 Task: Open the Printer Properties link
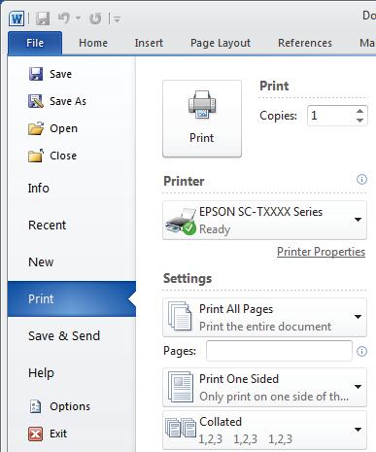pyautogui.click(x=321, y=252)
